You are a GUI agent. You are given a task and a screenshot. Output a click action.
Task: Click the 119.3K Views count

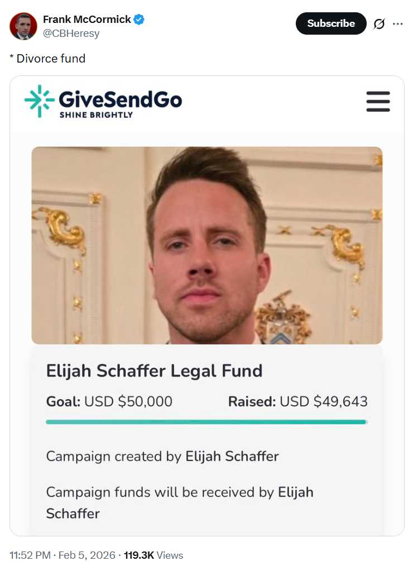[153, 555]
